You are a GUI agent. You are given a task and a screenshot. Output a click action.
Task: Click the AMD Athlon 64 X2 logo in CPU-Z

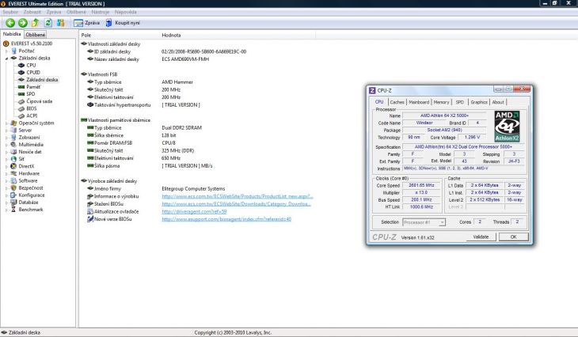coord(507,127)
